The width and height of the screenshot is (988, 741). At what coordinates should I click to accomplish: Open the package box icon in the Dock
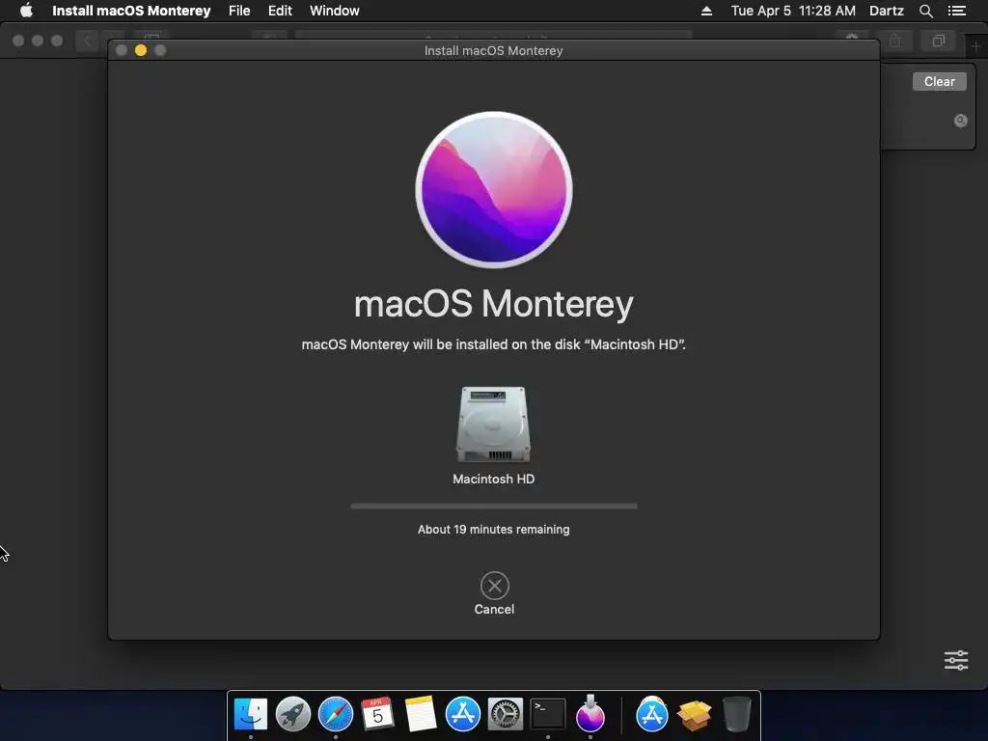pyautogui.click(x=694, y=716)
